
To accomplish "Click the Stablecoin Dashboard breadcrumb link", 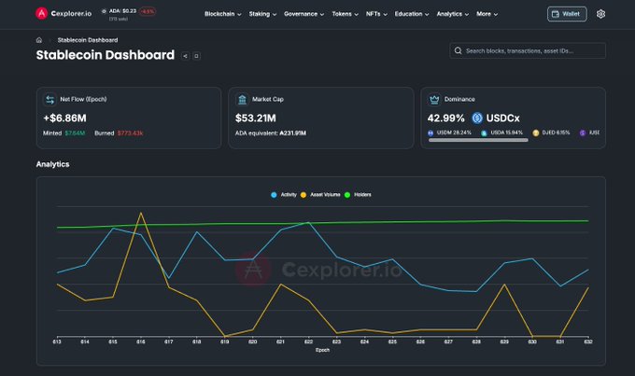I will click(88, 40).
